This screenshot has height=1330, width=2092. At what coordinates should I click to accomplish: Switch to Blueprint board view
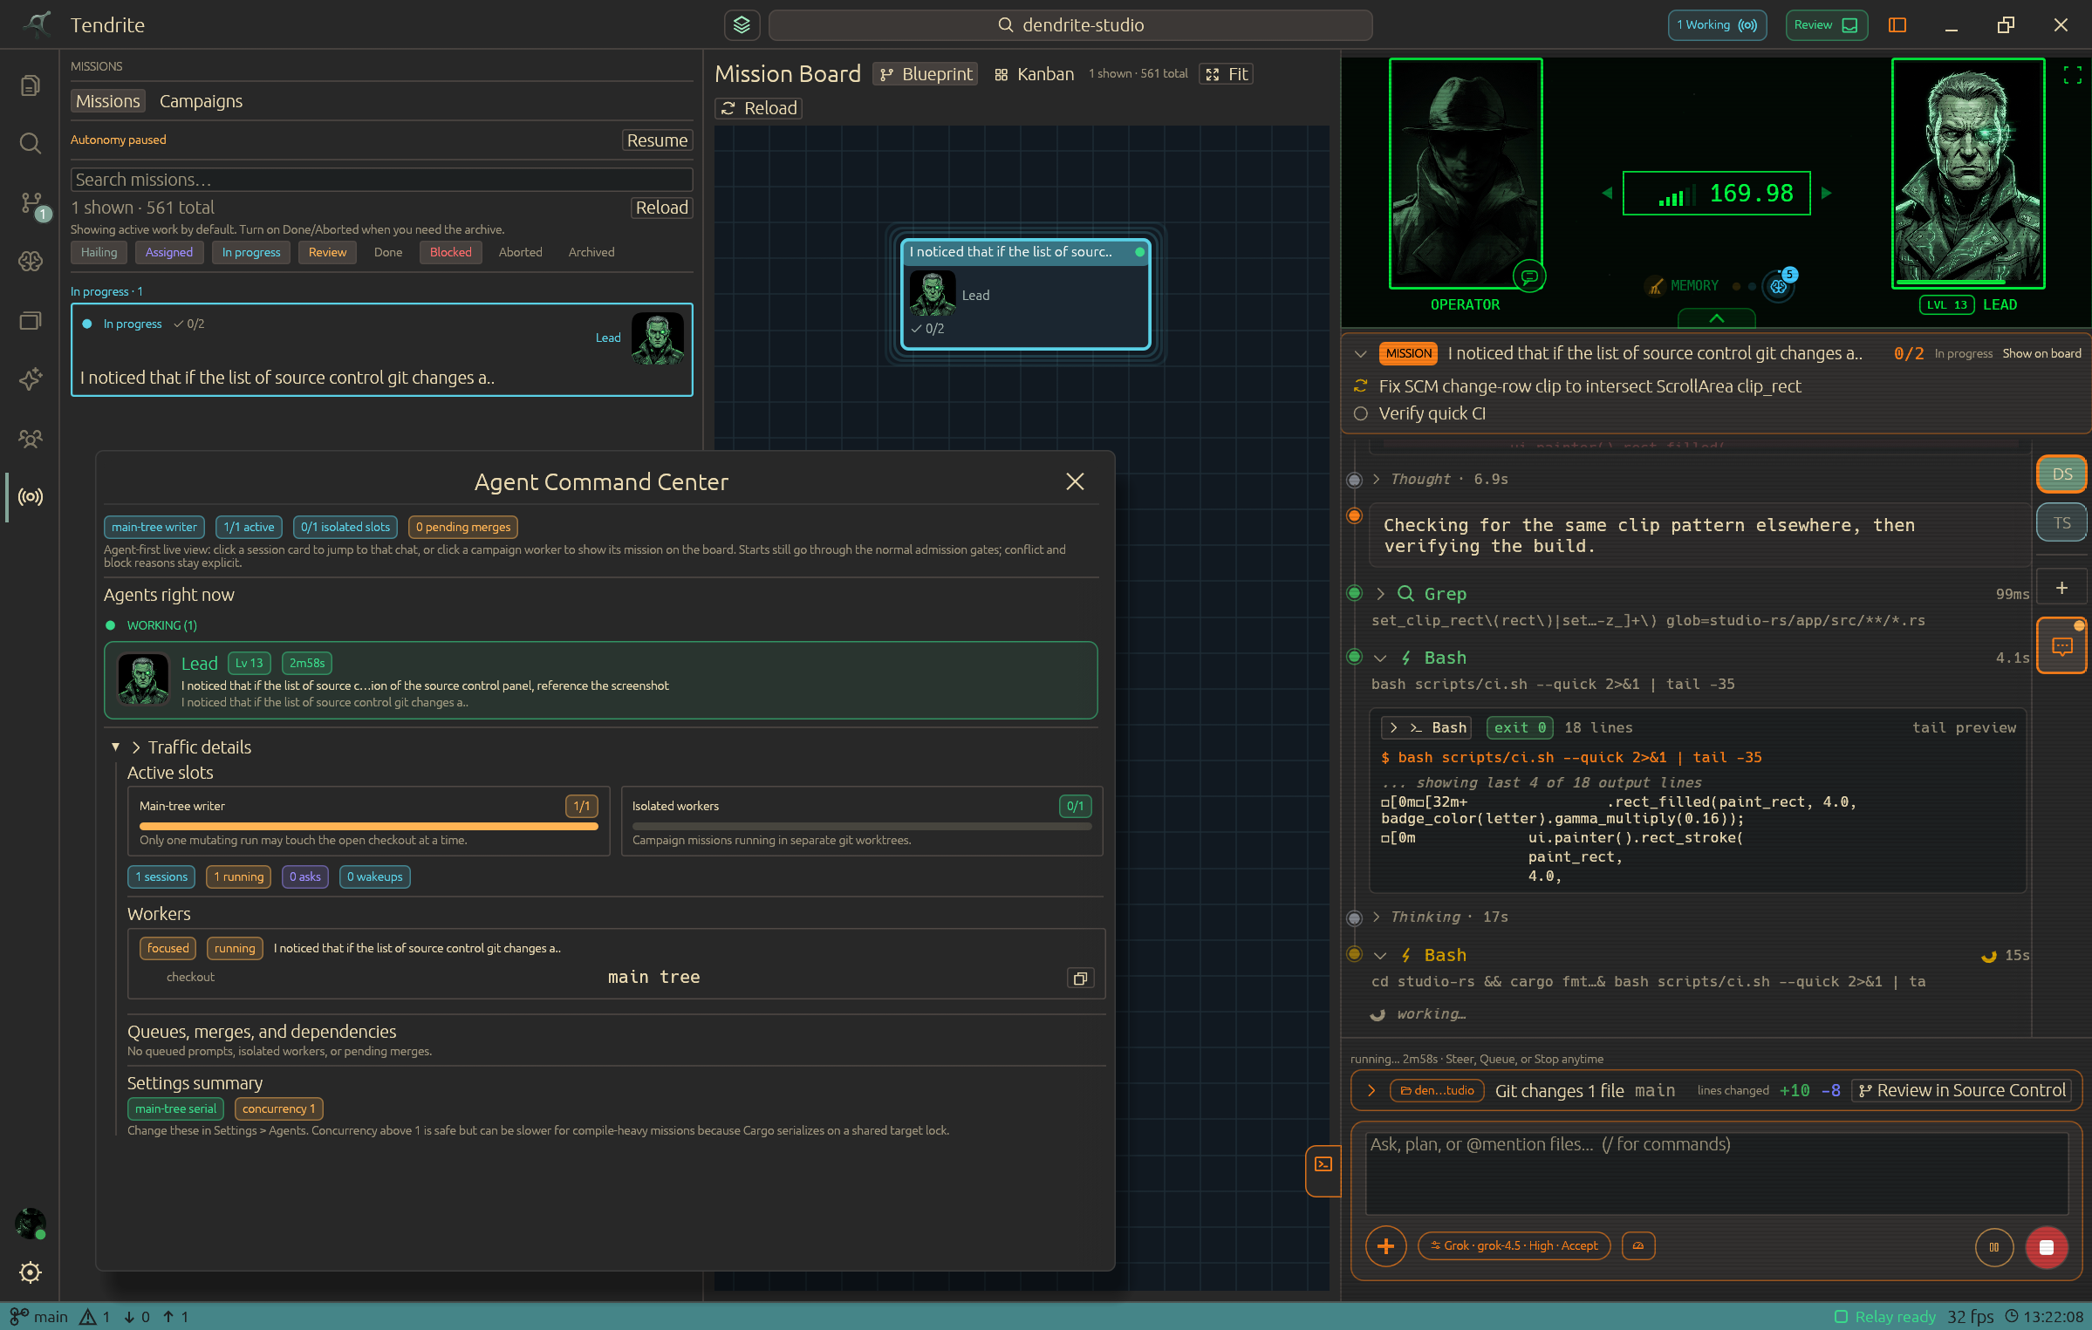[x=926, y=74]
